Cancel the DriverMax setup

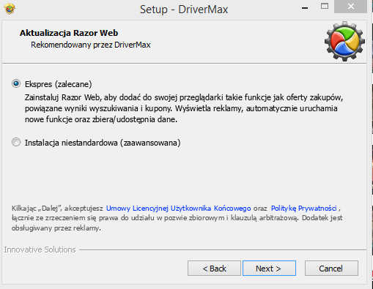[331, 269]
